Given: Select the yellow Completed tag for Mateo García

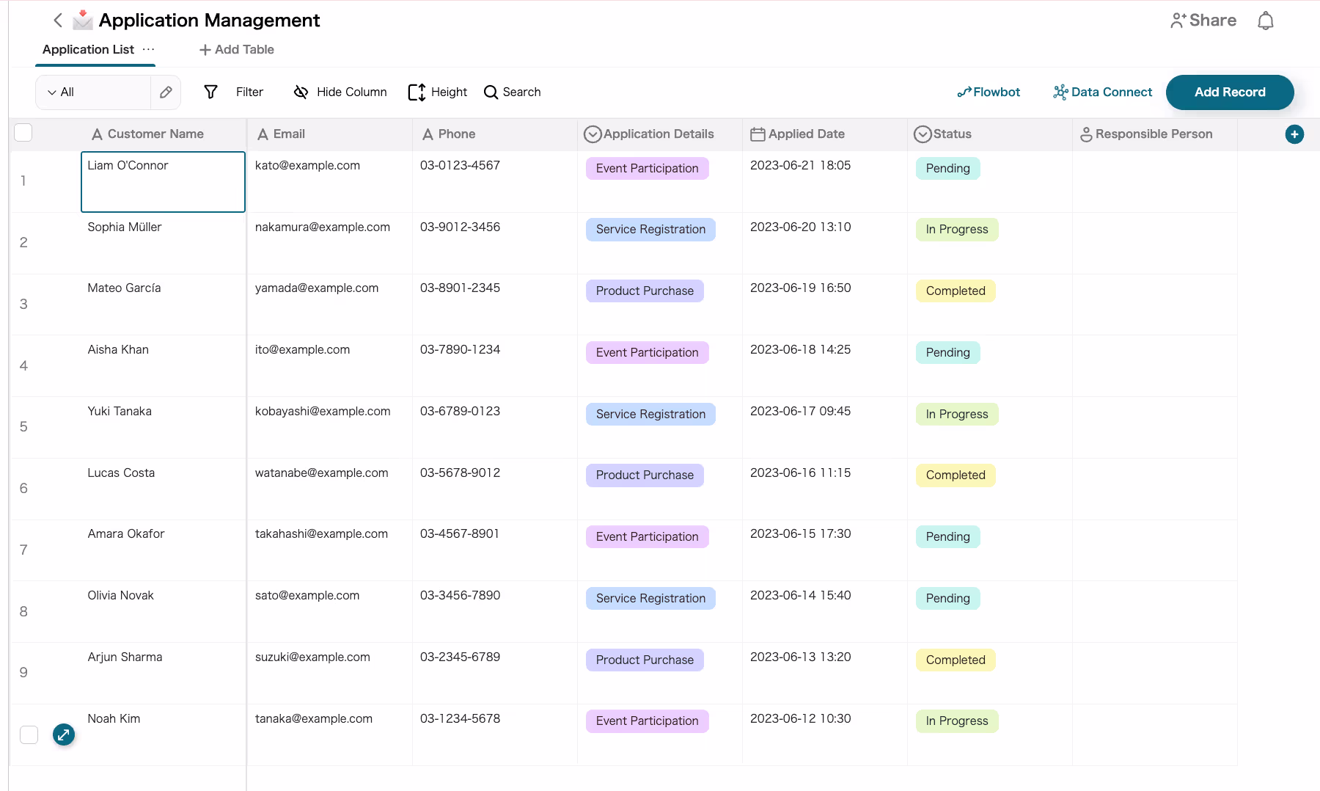Looking at the screenshot, I should 955,291.
